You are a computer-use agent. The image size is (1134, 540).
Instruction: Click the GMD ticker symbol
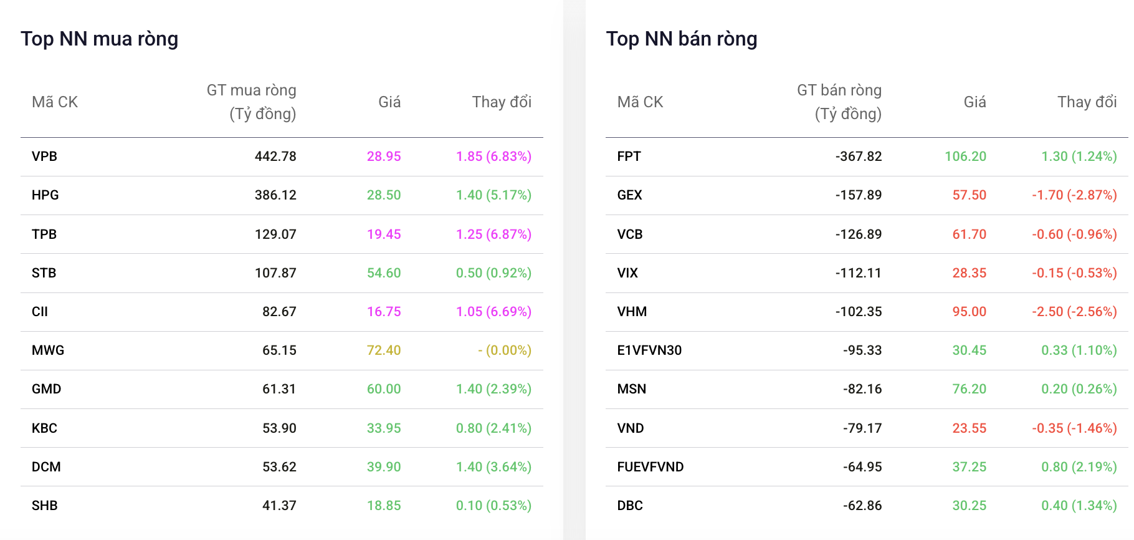[x=47, y=389]
